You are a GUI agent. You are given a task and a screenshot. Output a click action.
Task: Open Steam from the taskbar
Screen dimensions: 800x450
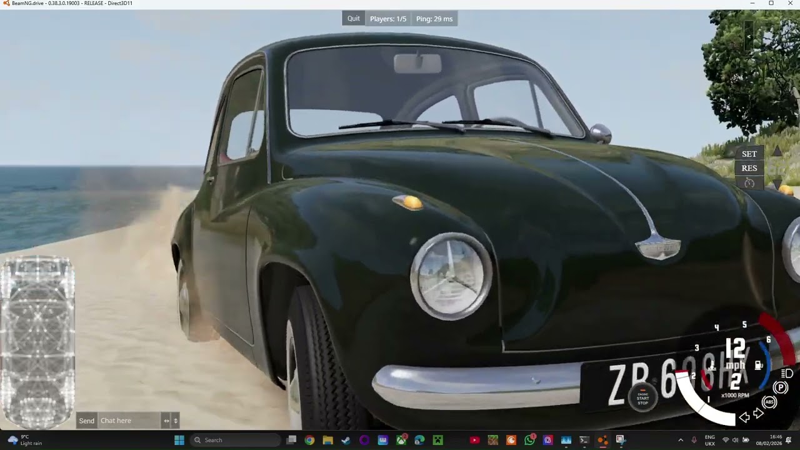(346, 440)
